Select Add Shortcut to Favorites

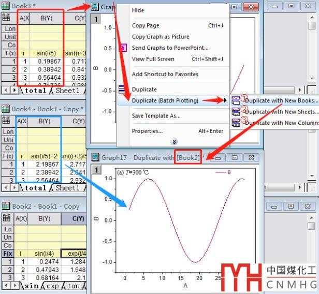click(x=165, y=74)
